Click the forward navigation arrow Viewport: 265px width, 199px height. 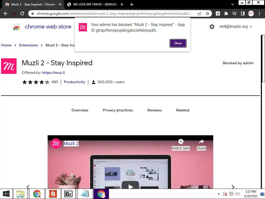coord(14,13)
